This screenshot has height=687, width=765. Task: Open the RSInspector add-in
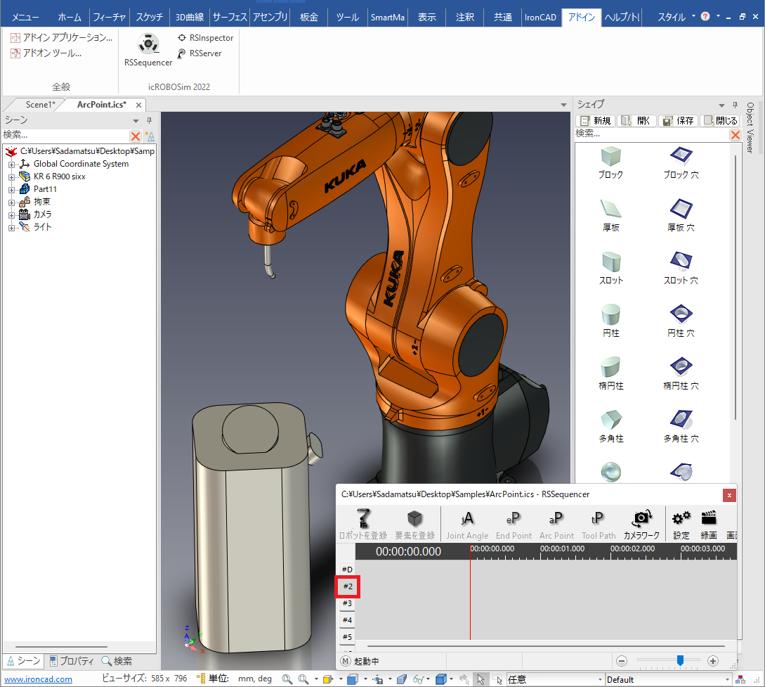click(205, 38)
